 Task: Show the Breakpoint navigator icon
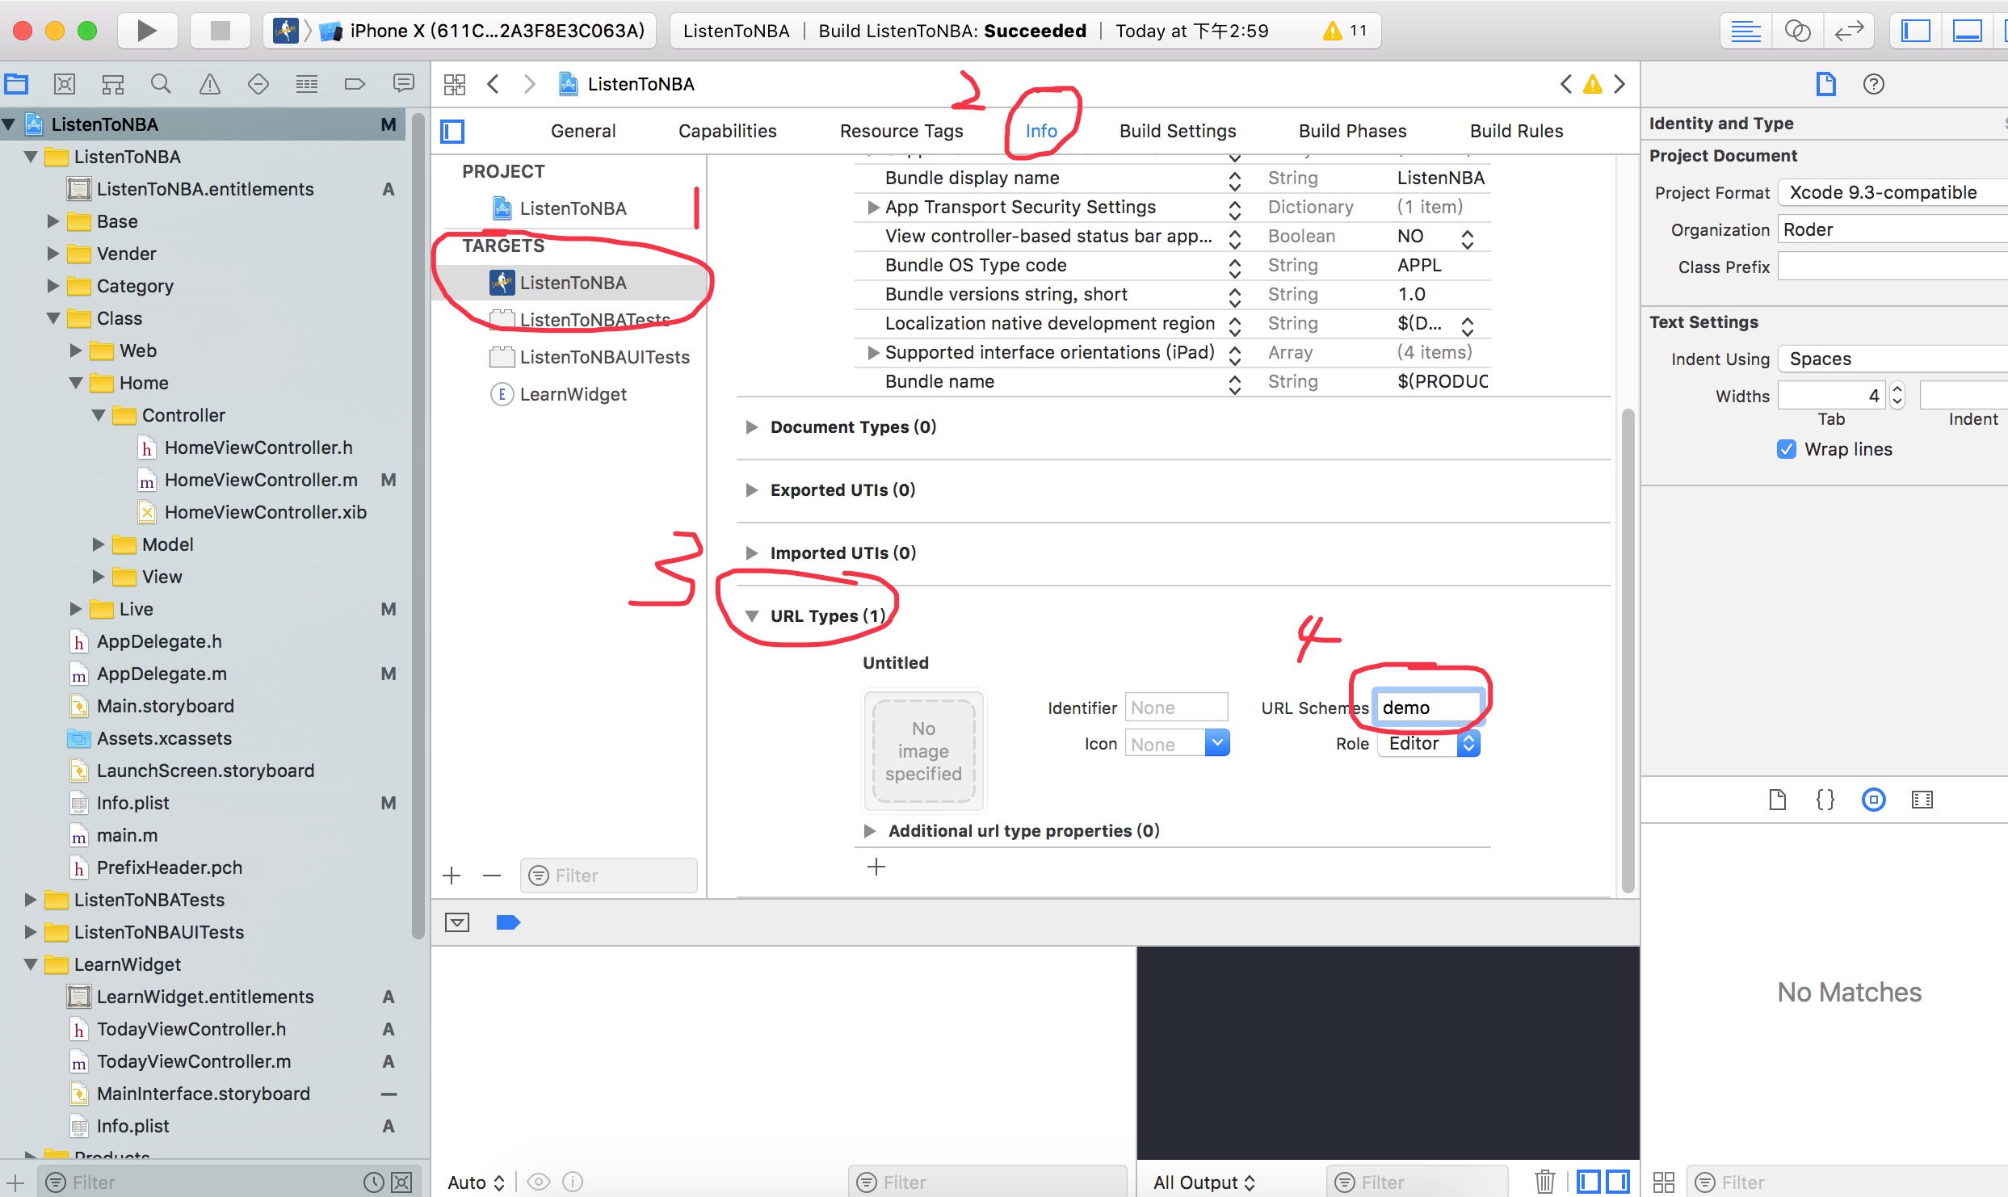pos(355,84)
